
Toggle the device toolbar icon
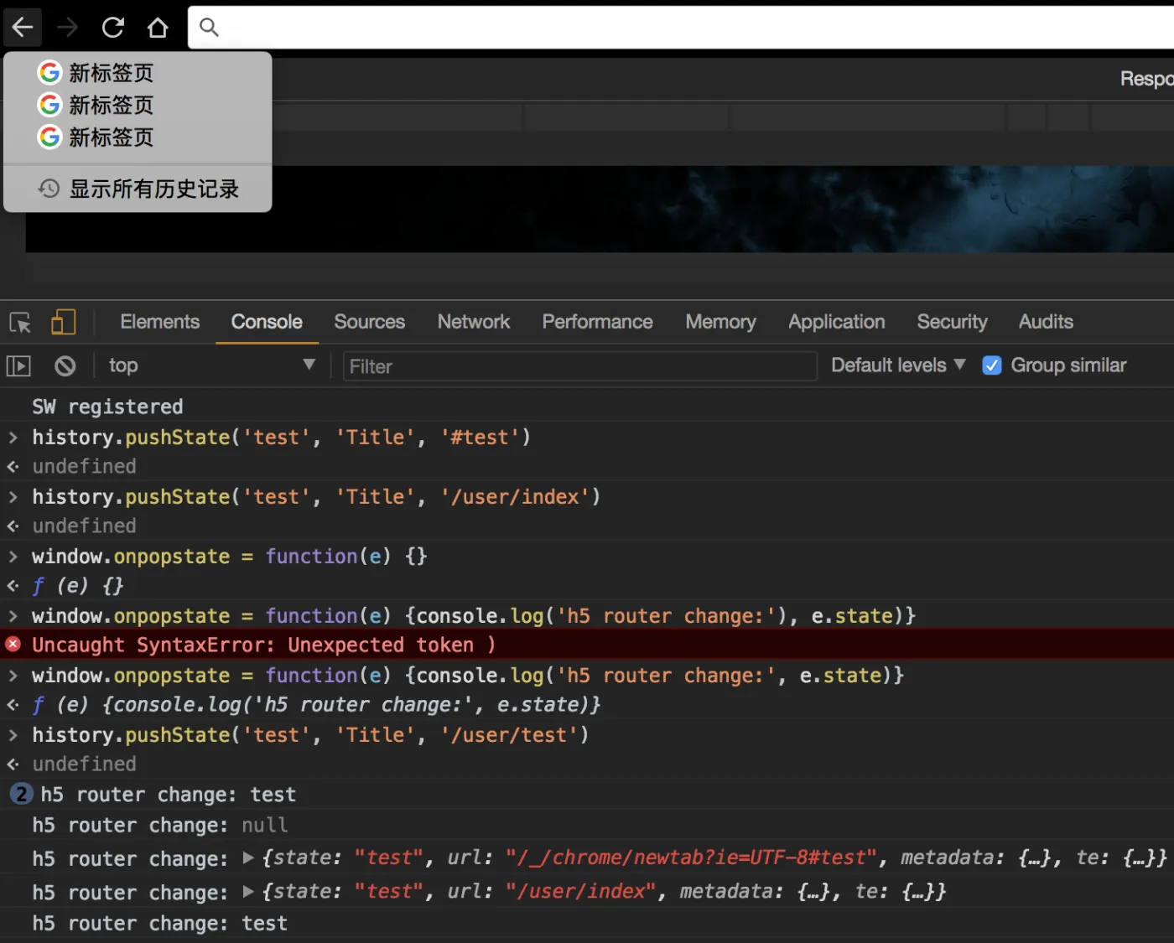63,323
